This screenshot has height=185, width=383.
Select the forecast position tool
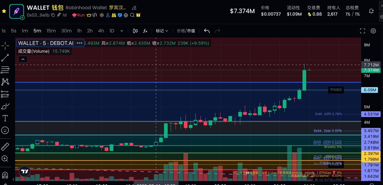[x=5, y=94]
